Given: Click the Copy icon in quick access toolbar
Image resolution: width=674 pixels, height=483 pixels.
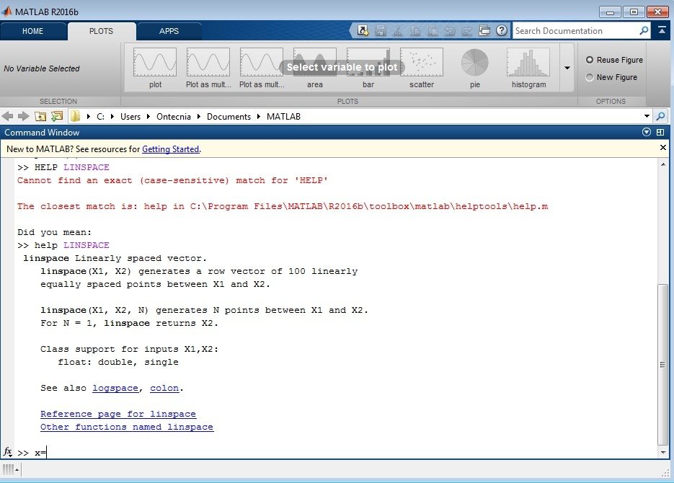Looking at the screenshot, I should pyautogui.click(x=415, y=30).
